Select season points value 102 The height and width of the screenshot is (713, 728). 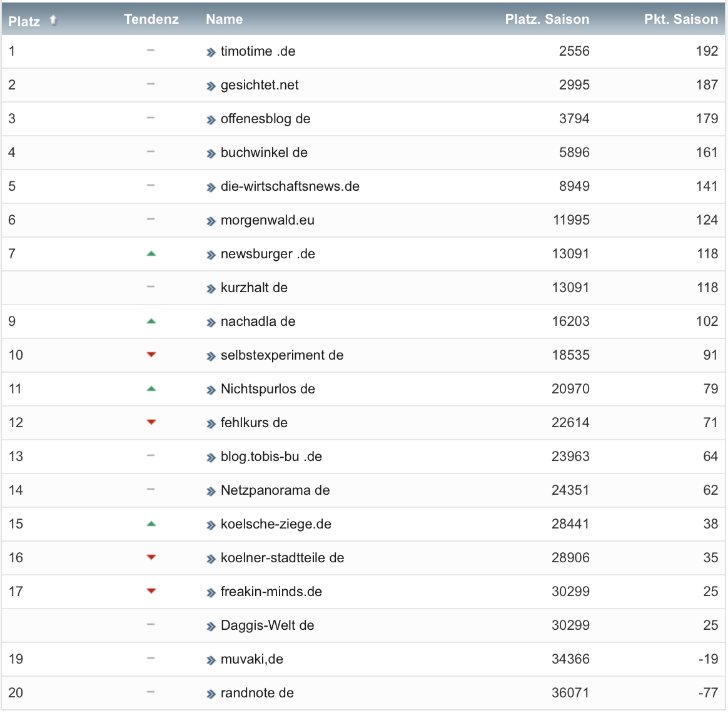707,321
